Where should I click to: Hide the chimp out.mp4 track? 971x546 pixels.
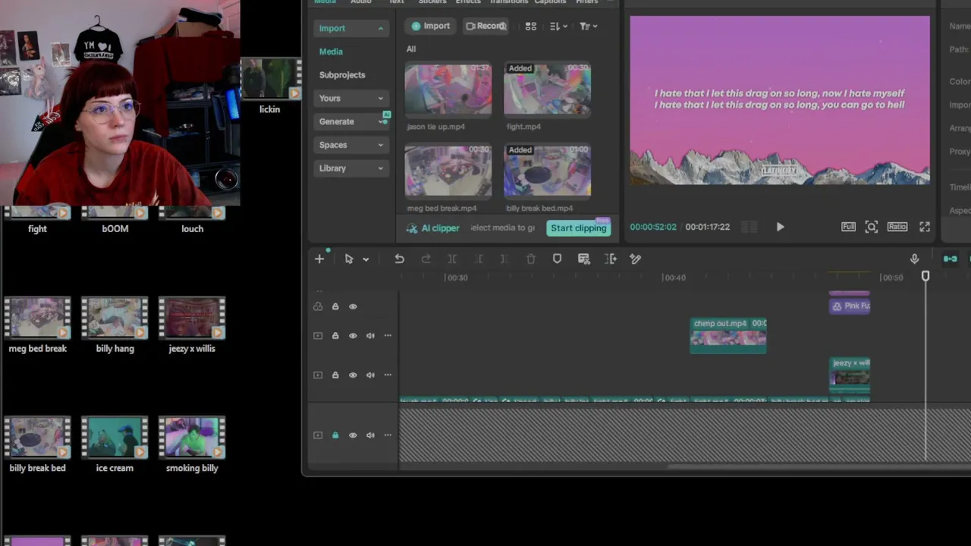pos(353,336)
